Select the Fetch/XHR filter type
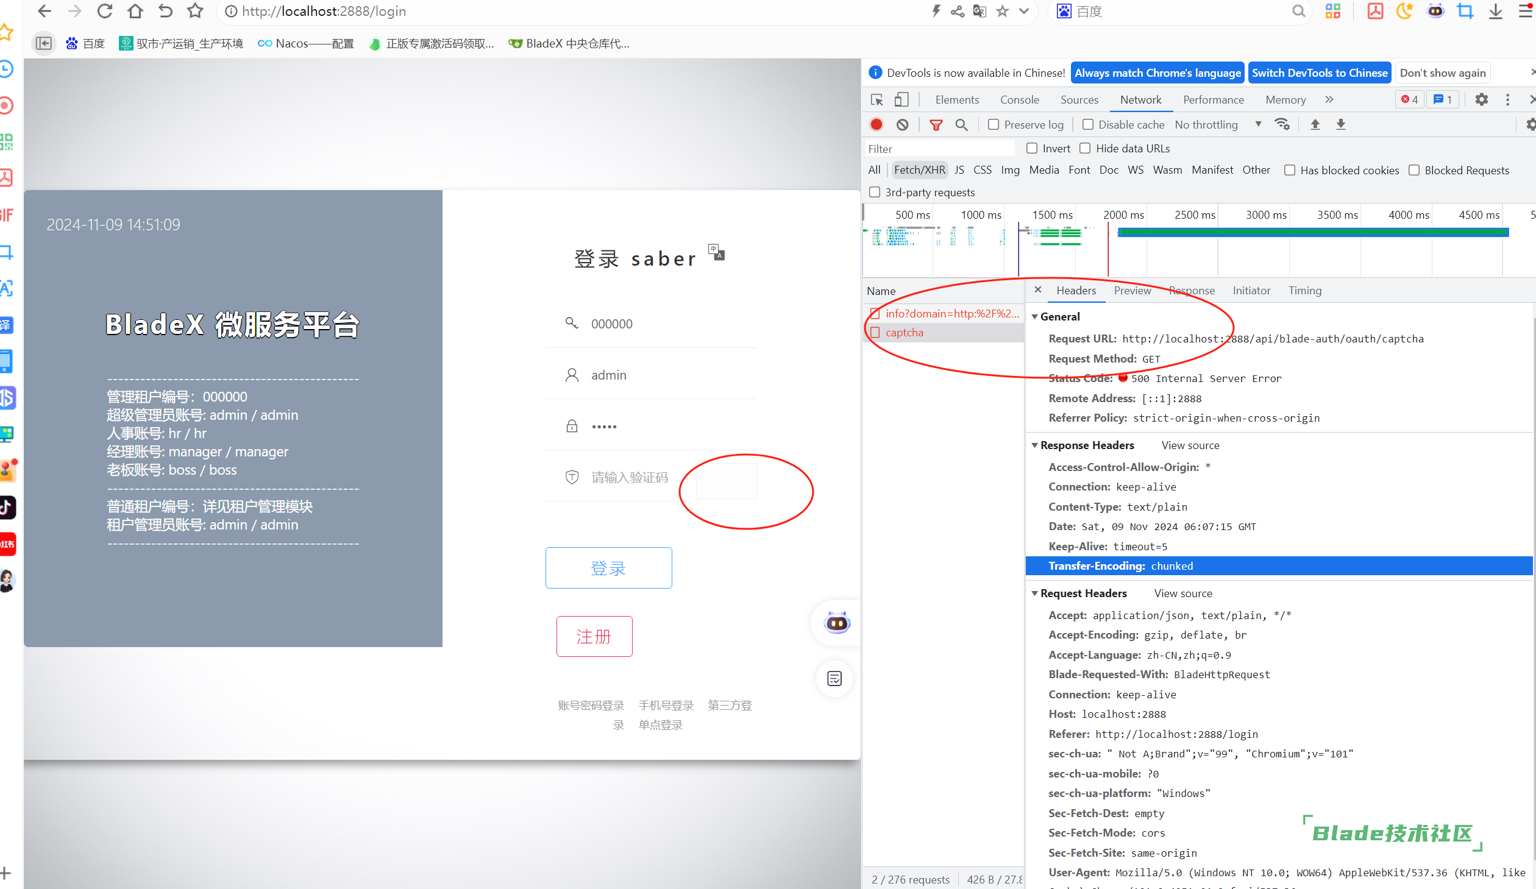Screen dimensions: 1536x889 (x=919, y=170)
